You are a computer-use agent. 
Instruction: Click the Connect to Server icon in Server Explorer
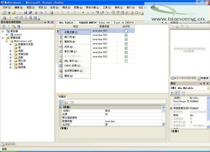[18, 27]
